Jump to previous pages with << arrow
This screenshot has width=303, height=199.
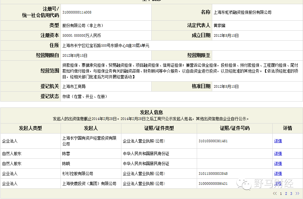click(275, 194)
